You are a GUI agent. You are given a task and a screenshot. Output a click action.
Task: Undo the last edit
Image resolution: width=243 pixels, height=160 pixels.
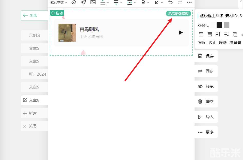tap(170, 2)
